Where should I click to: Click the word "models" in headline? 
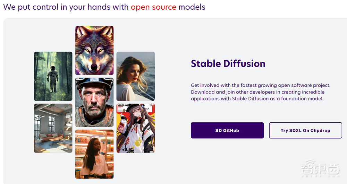[x=192, y=7]
